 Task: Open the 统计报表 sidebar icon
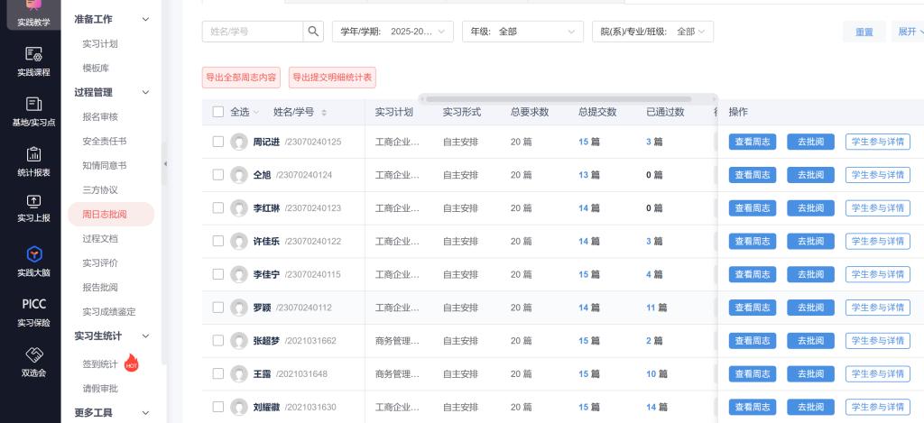pos(33,160)
